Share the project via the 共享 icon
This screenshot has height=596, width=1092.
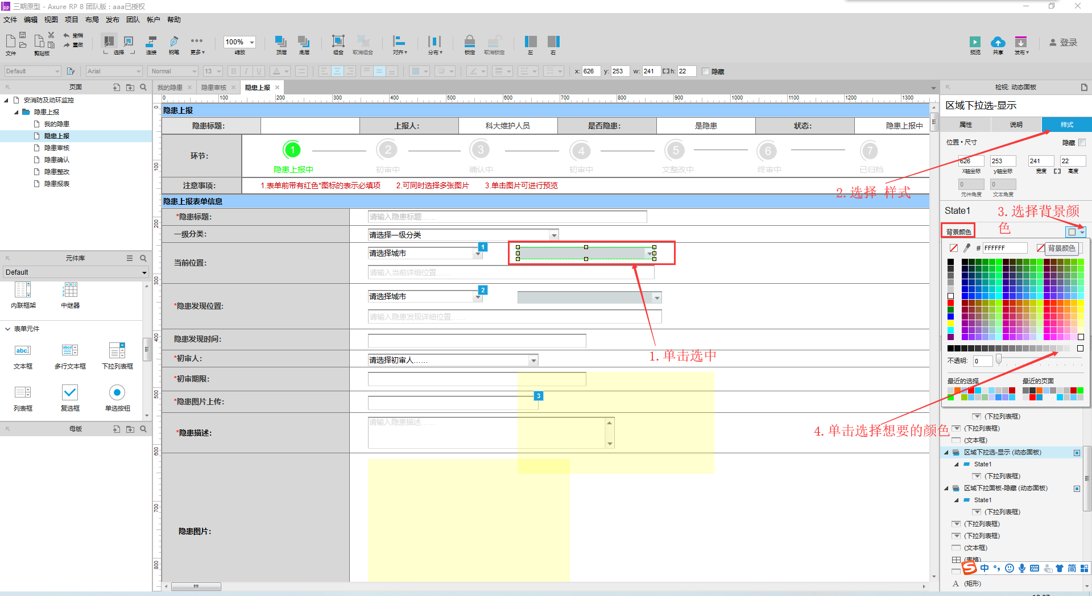pyautogui.click(x=998, y=43)
